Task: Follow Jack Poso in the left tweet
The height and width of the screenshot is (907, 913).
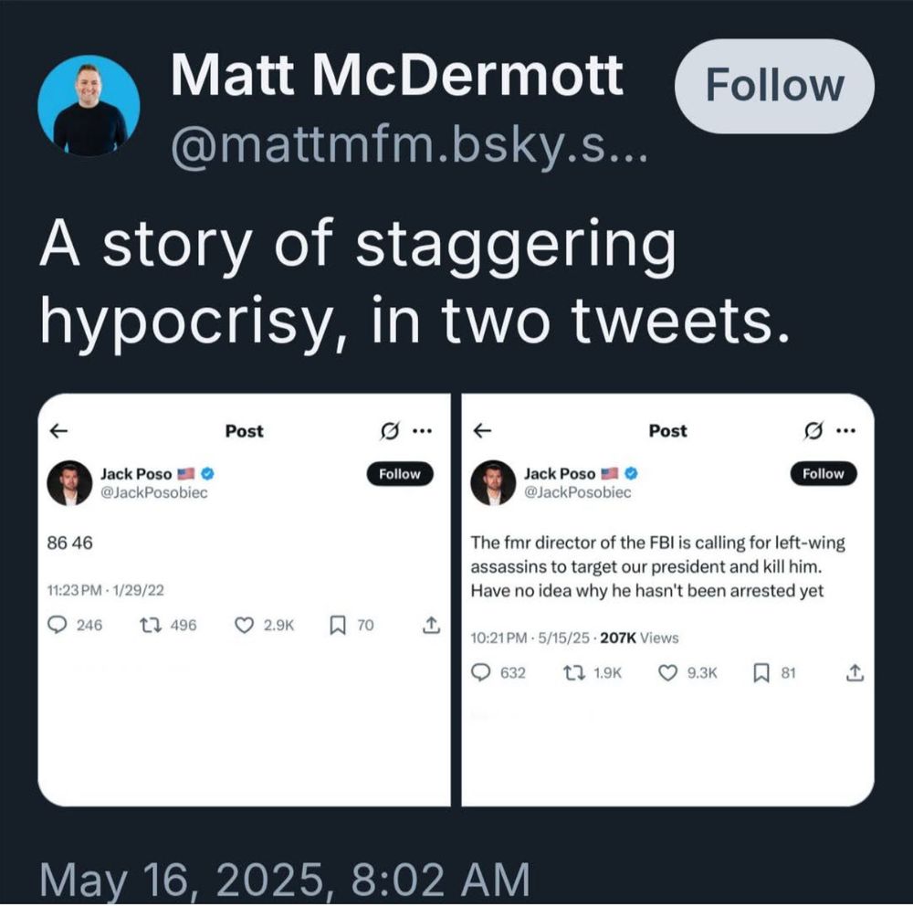Action: click(400, 474)
